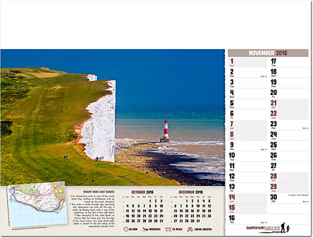The width and height of the screenshot is (313, 238).
Task: Click the clock duration icon
Action: (126, 229)
